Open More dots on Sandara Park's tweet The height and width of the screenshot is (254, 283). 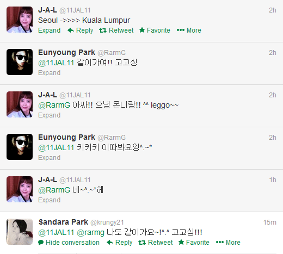(x=220, y=243)
